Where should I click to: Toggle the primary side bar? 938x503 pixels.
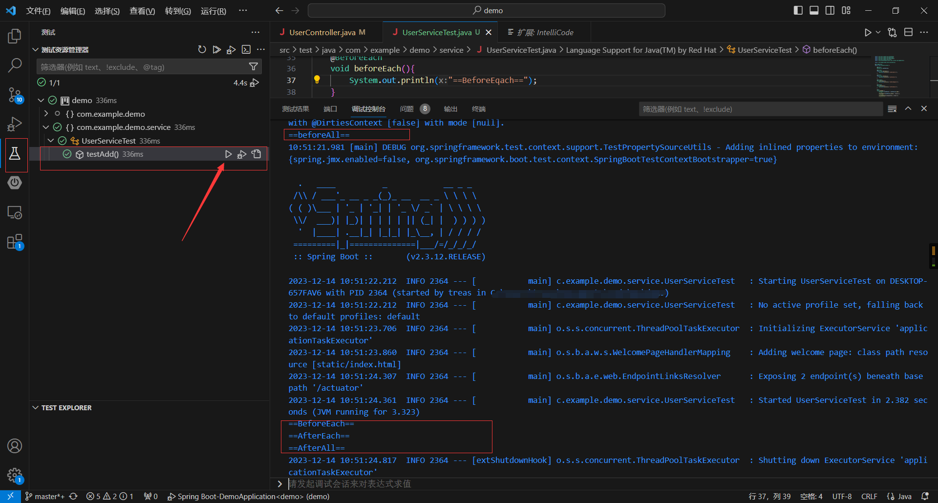(x=798, y=10)
